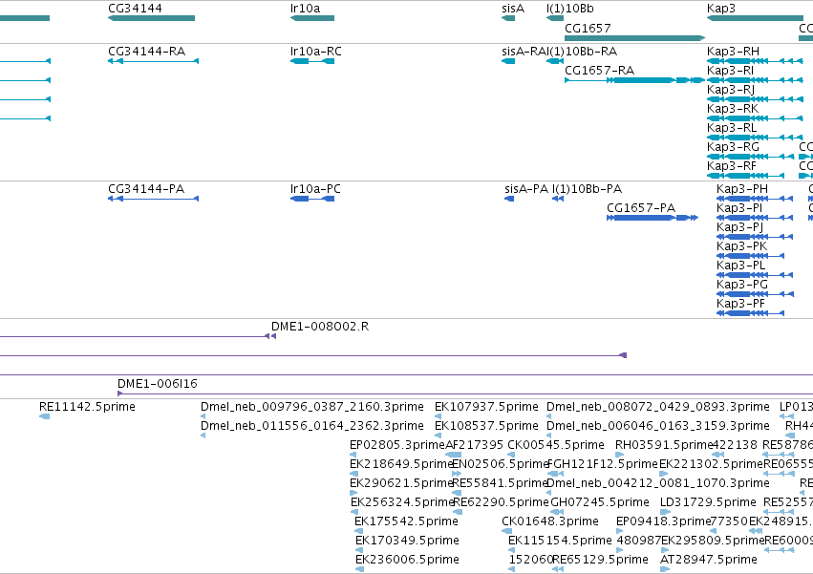Select protein Kap3-PL label
This screenshot has height=574, width=813.
741,266
